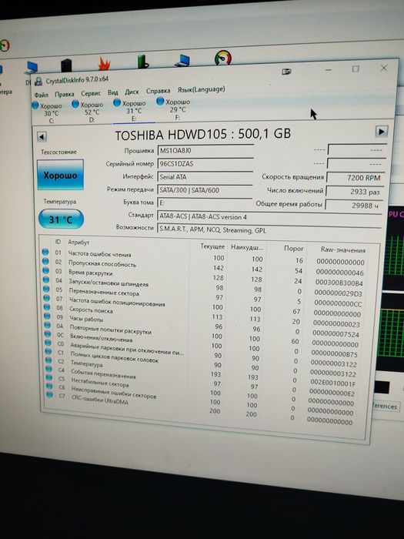Click the Текущее column header
Image resolution: width=404 pixels, height=539 pixels.
pos(212,246)
